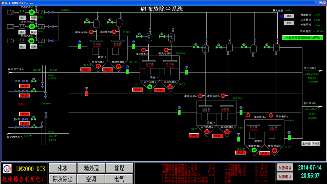Screen dimensions: 327x184
Task: Open 袋室21 清灰电机B motor icon
Action: point(223,96)
